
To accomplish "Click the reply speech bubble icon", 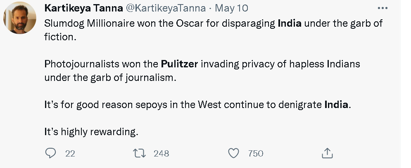I will click(x=50, y=153).
